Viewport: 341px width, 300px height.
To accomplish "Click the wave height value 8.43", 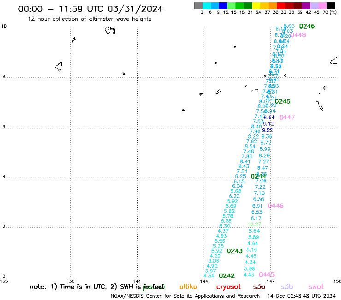I will point(244,166).
